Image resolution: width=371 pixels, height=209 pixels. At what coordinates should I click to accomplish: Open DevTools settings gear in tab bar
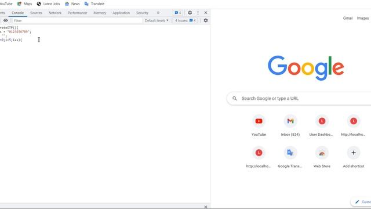190,13
